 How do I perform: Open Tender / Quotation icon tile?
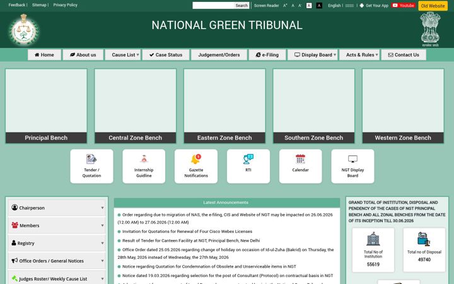click(x=91, y=167)
